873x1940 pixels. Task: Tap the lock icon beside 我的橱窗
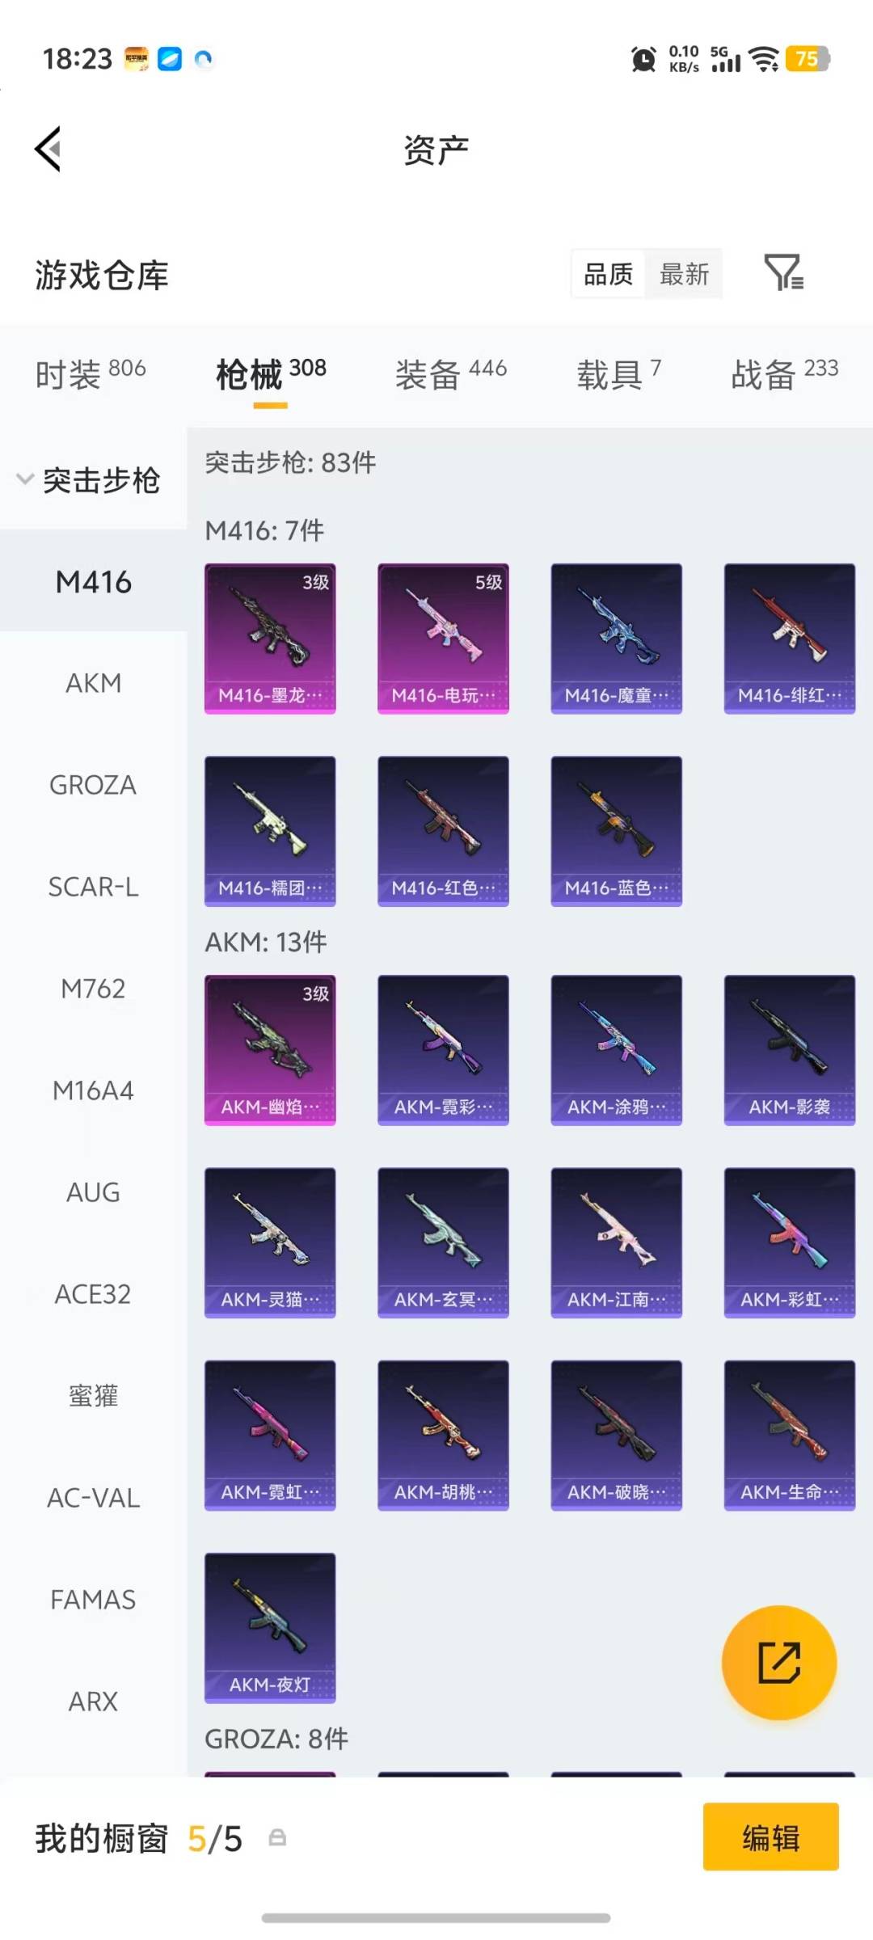(277, 1838)
